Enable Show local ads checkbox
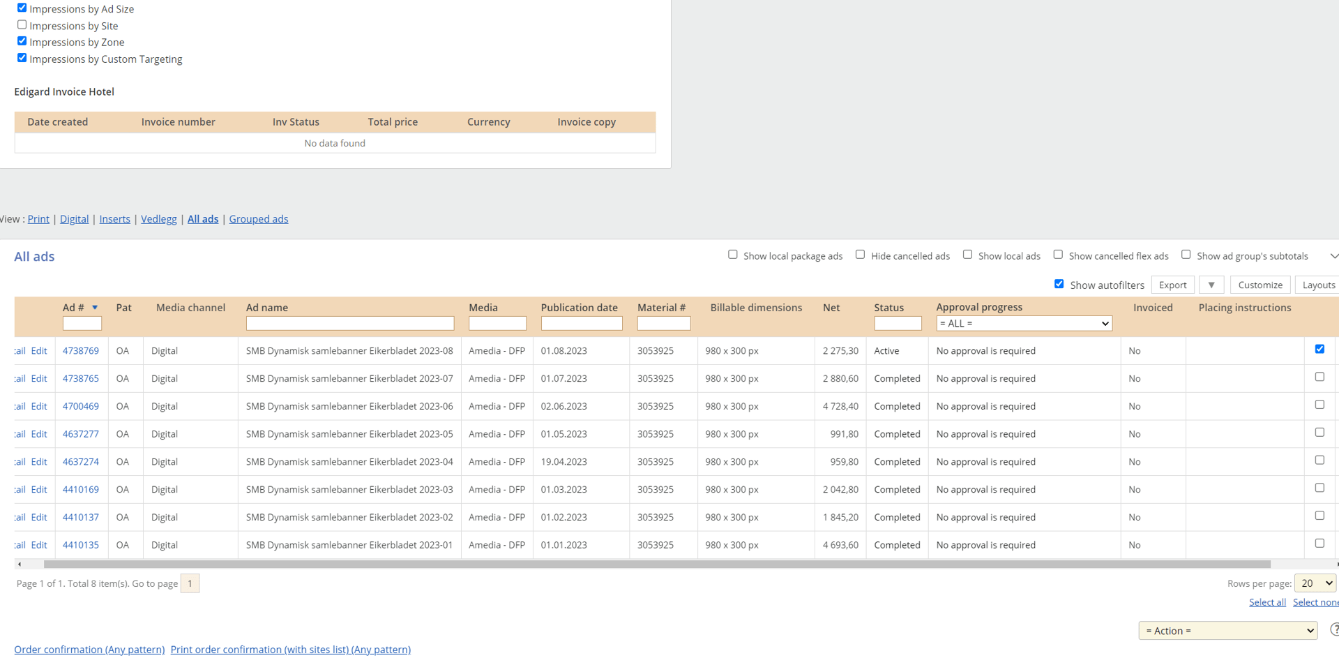 pyautogui.click(x=968, y=255)
